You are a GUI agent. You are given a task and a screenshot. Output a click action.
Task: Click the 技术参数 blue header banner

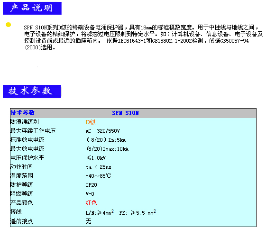[x=32, y=91]
